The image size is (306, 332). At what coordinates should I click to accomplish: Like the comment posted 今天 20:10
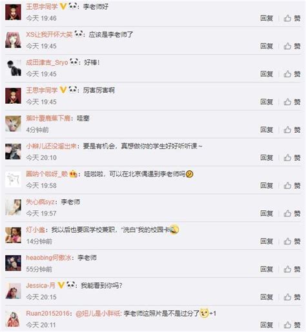point(292,158)
